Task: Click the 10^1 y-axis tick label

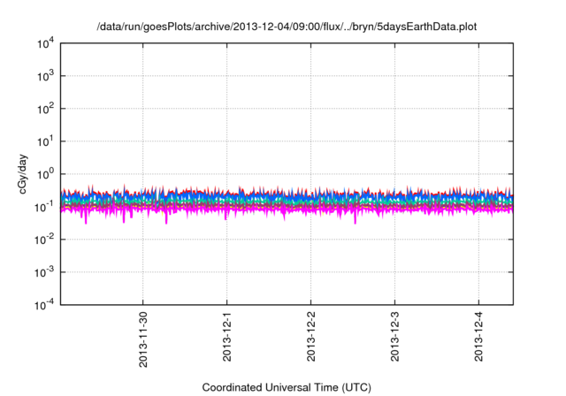Action: pyautogui.click(x=45, y=141)
